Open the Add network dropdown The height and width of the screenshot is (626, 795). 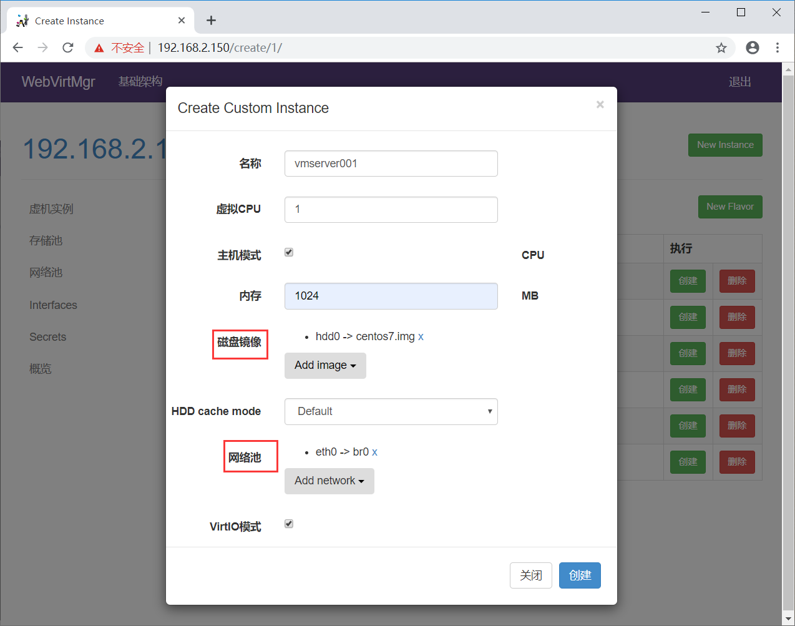coord(329,481)
